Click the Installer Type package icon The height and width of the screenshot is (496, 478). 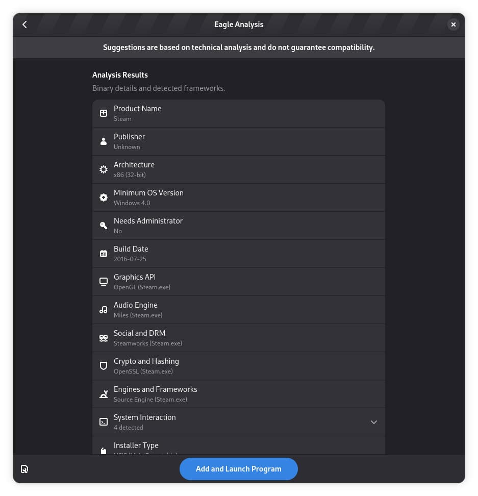coord(104,450)
